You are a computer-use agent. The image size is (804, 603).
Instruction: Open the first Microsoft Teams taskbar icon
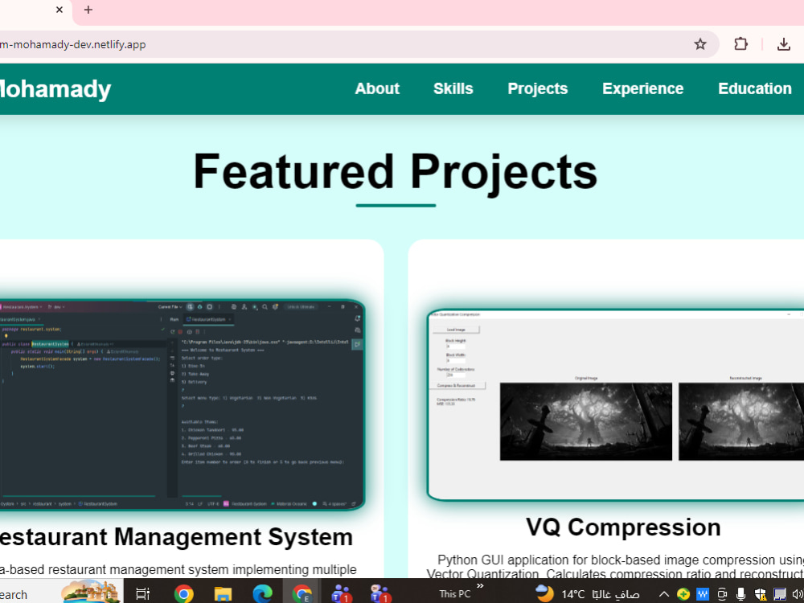[341, 594]
